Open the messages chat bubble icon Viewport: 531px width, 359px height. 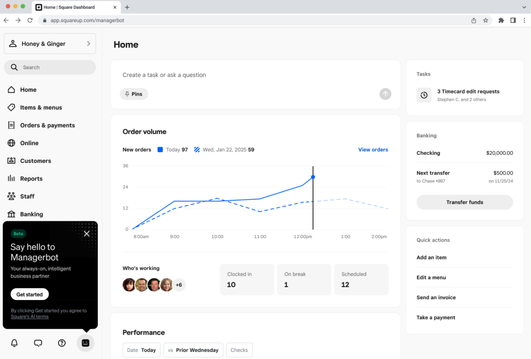(x=38, y=343)
